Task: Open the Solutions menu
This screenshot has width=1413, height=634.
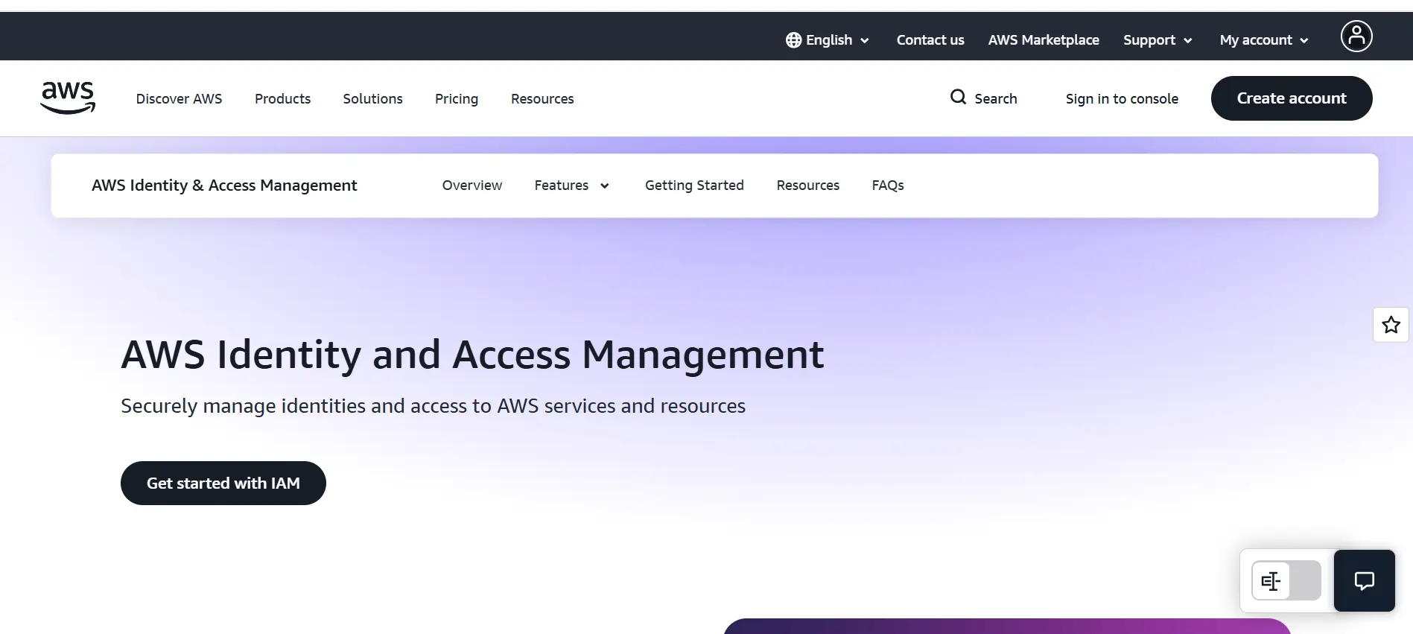Action: click(372, 99)
